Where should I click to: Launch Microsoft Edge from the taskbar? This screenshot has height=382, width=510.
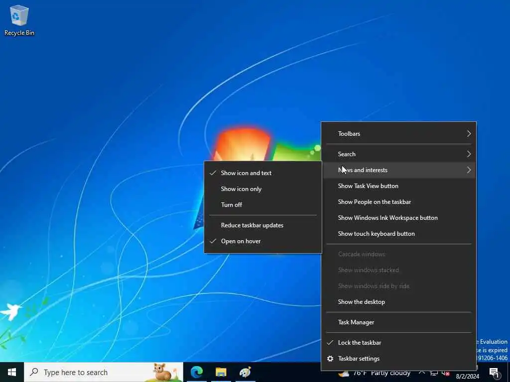(x=196, y=372)
